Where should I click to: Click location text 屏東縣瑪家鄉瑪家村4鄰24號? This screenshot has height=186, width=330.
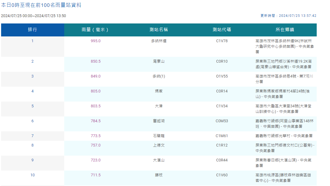point(280,91)
